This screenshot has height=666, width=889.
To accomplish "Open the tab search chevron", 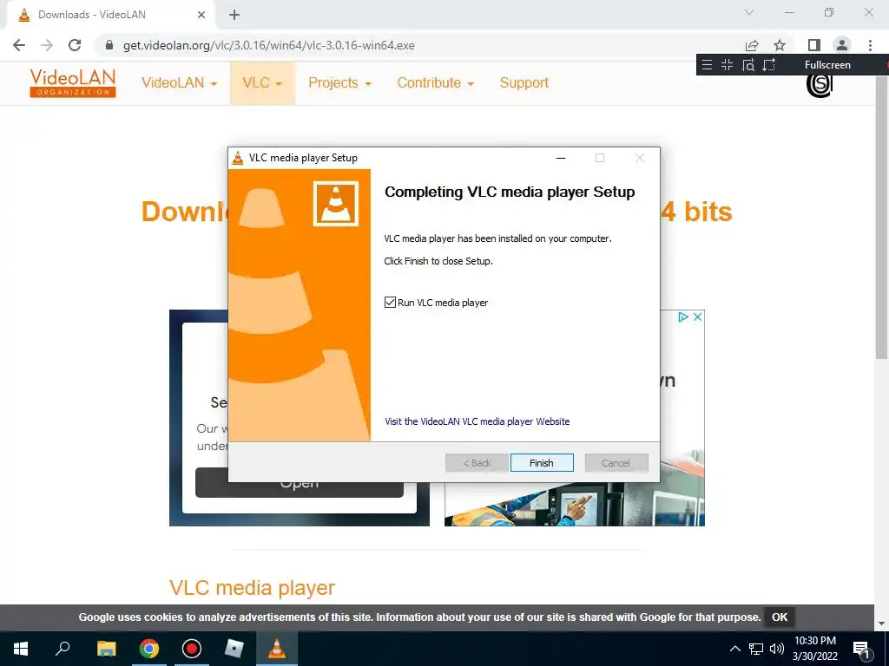I will coord(749,12).
